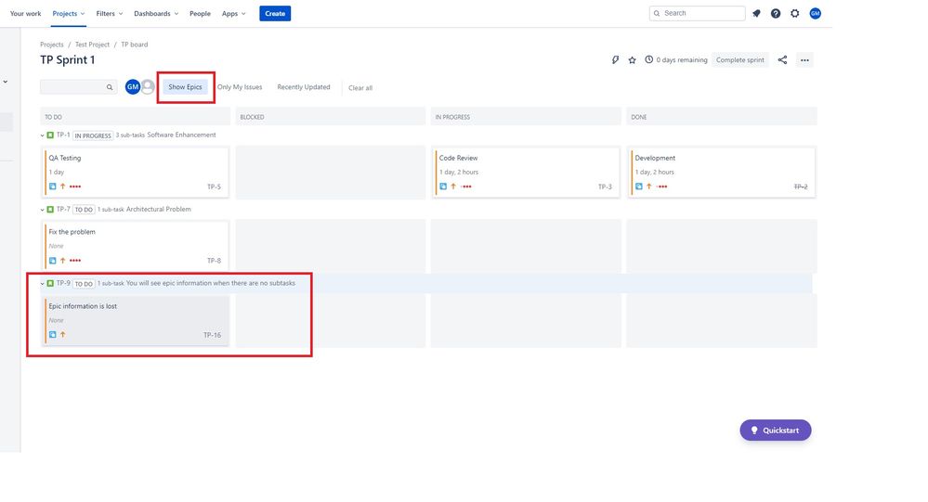The image size is (928, 502).
Task: Collapse the TP-9 swimlane chevron
Action: [x=42, y=283]
